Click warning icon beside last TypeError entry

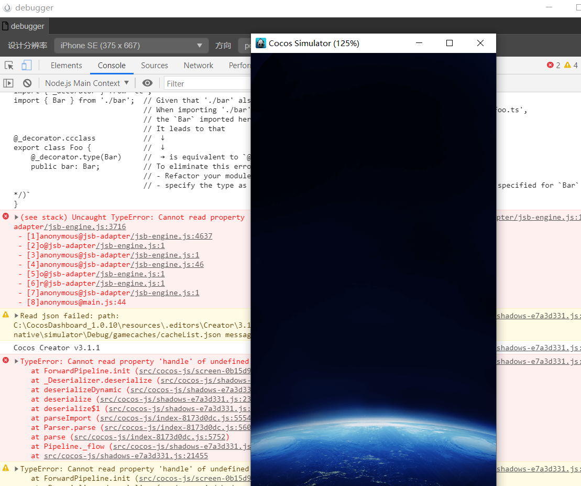[x=6, y=468]
